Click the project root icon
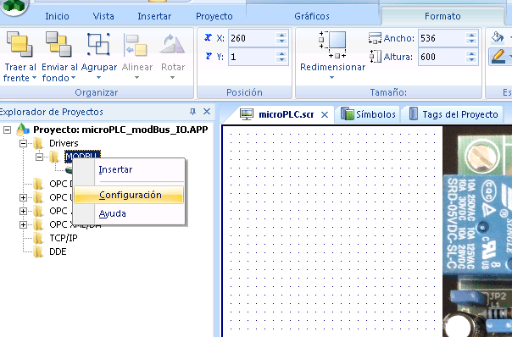512x337 pixels. 22,130
